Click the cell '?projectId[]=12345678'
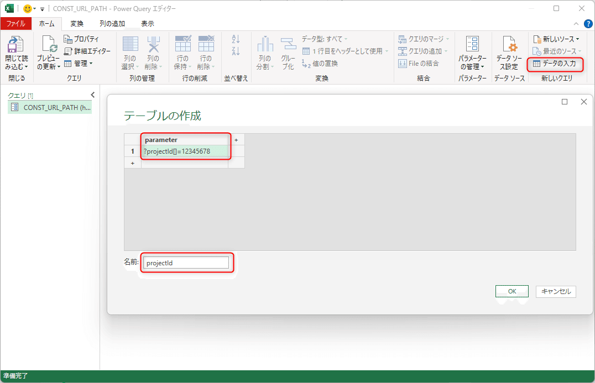Viewport: 595px width, 383px height. (x=185, y=151)
